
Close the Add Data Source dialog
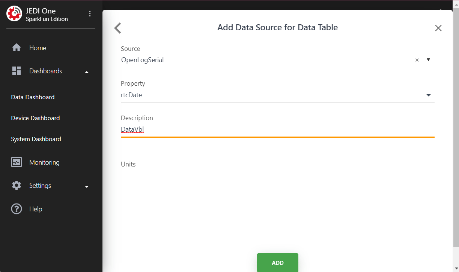(438, 28)
